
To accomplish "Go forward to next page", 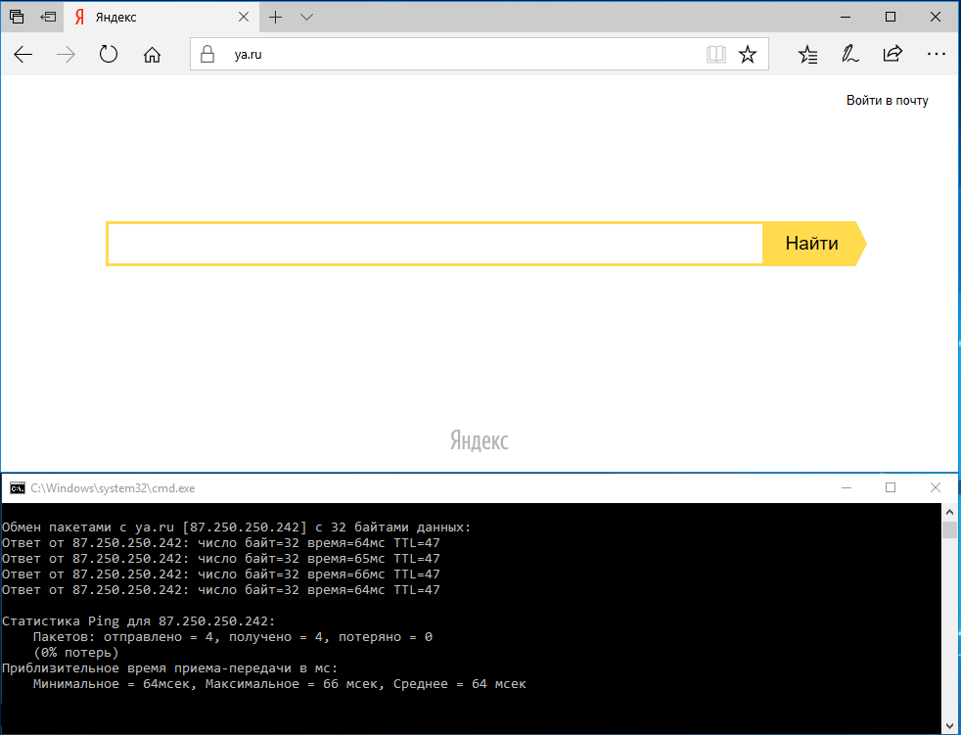I will point(66,55).
